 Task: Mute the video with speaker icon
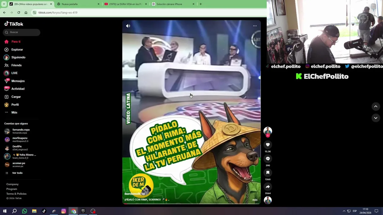tap(128, 26)
